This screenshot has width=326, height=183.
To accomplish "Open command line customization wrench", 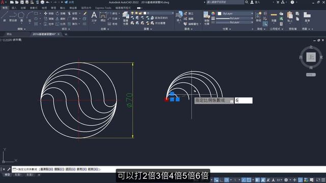I will [9, 169].
